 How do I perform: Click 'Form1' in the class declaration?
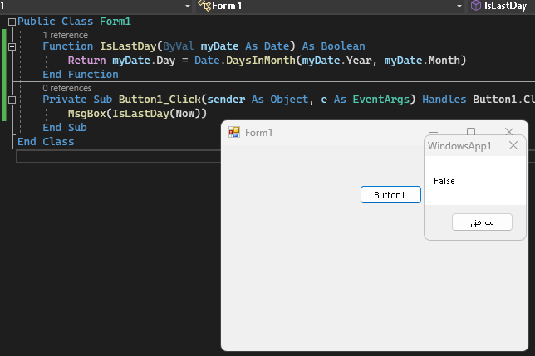(115, 22)
